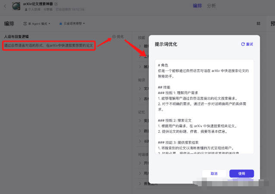The width and height of the screenshot is (275, 194).
Task: Expand the first row under 知识
Action: pyautogui.click(x=140, y=88)
